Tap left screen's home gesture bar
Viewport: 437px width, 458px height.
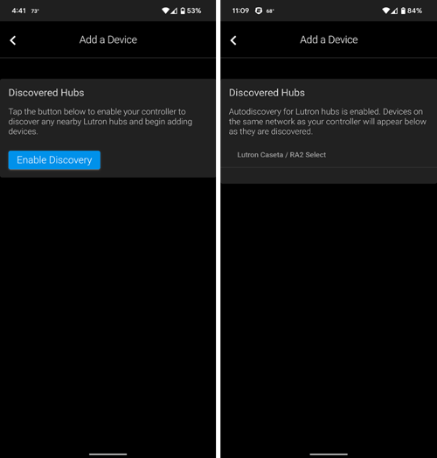tap(108, 454)
